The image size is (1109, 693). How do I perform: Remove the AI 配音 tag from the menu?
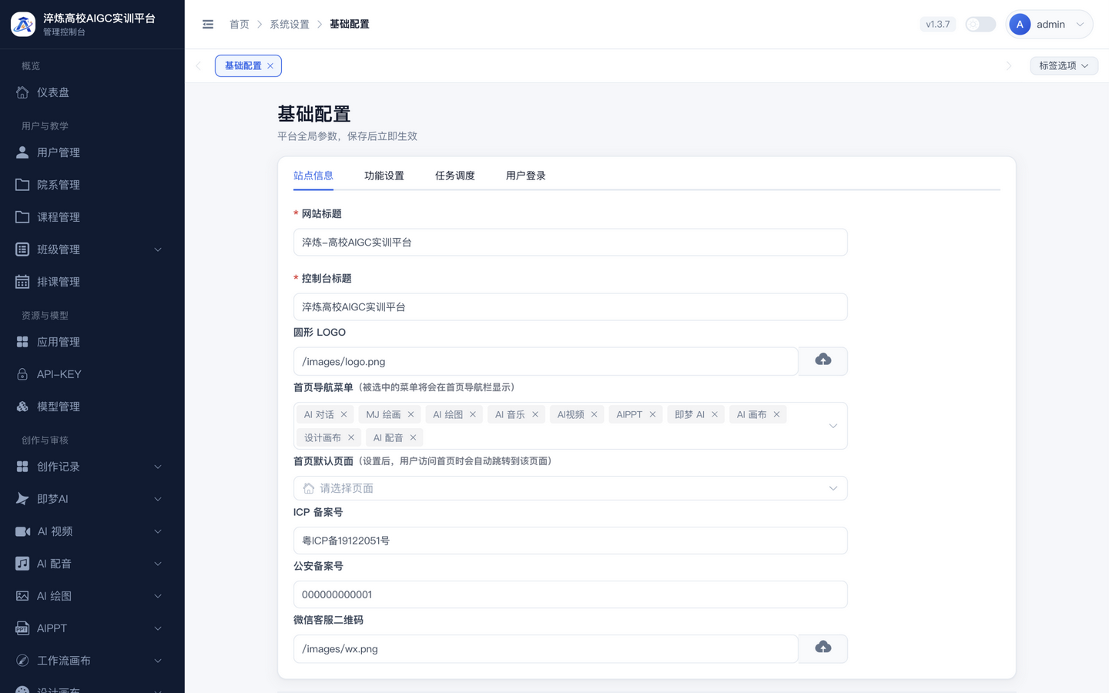[x=414, y=437]
